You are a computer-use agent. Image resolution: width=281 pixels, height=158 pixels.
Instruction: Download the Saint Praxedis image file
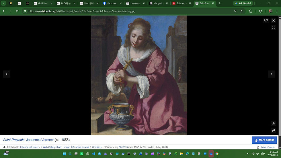274,123
